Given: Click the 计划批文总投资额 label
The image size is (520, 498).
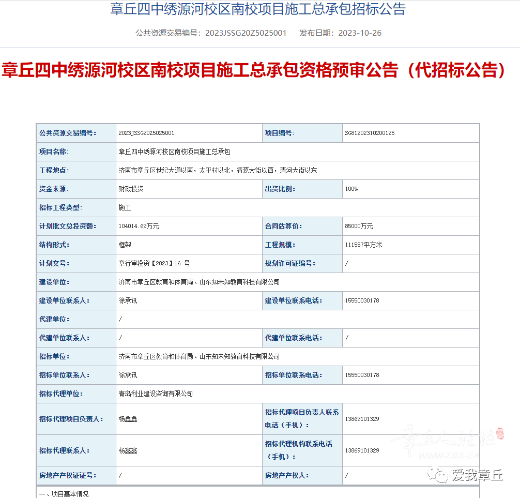Looking at the screenshot, I should pyautogui.click(x=68, y=226).
